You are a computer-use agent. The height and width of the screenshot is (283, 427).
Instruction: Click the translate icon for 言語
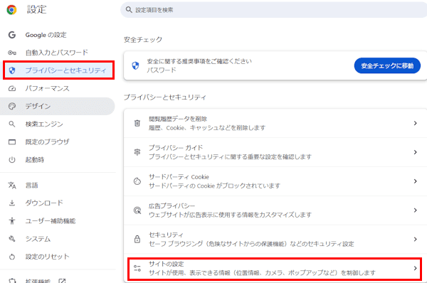(x=12, y=186)
